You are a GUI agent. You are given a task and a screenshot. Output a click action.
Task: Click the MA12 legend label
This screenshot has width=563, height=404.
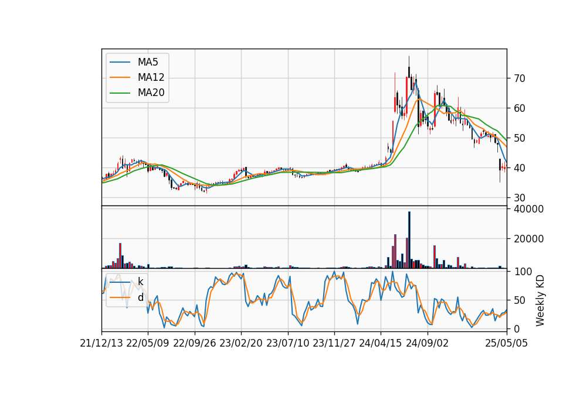pos(151,77)
